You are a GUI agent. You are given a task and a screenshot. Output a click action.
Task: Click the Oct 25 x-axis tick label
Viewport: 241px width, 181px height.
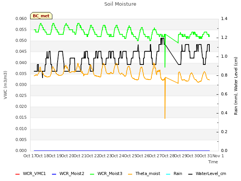click(x=131, y=156)
